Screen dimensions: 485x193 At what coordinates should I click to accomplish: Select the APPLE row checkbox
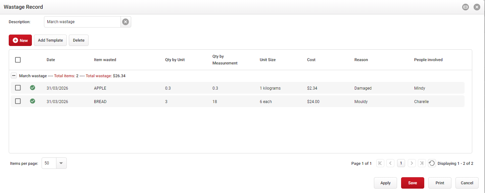[x=18, y=88]
